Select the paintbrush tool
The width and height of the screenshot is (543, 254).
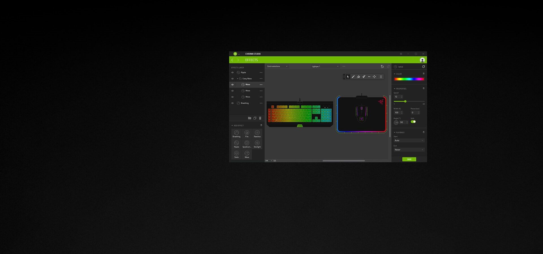coord(364,77)
